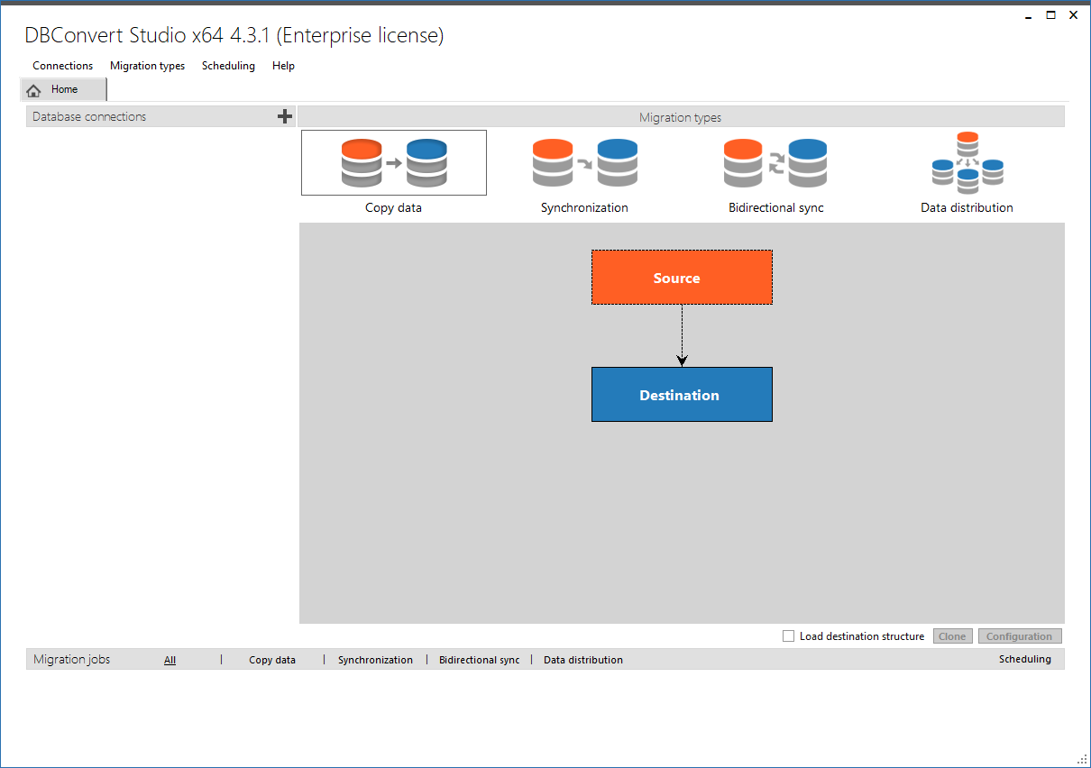Click the Migration types panel header
This screenshot has width=1091, height=768.
coord(681,117)
